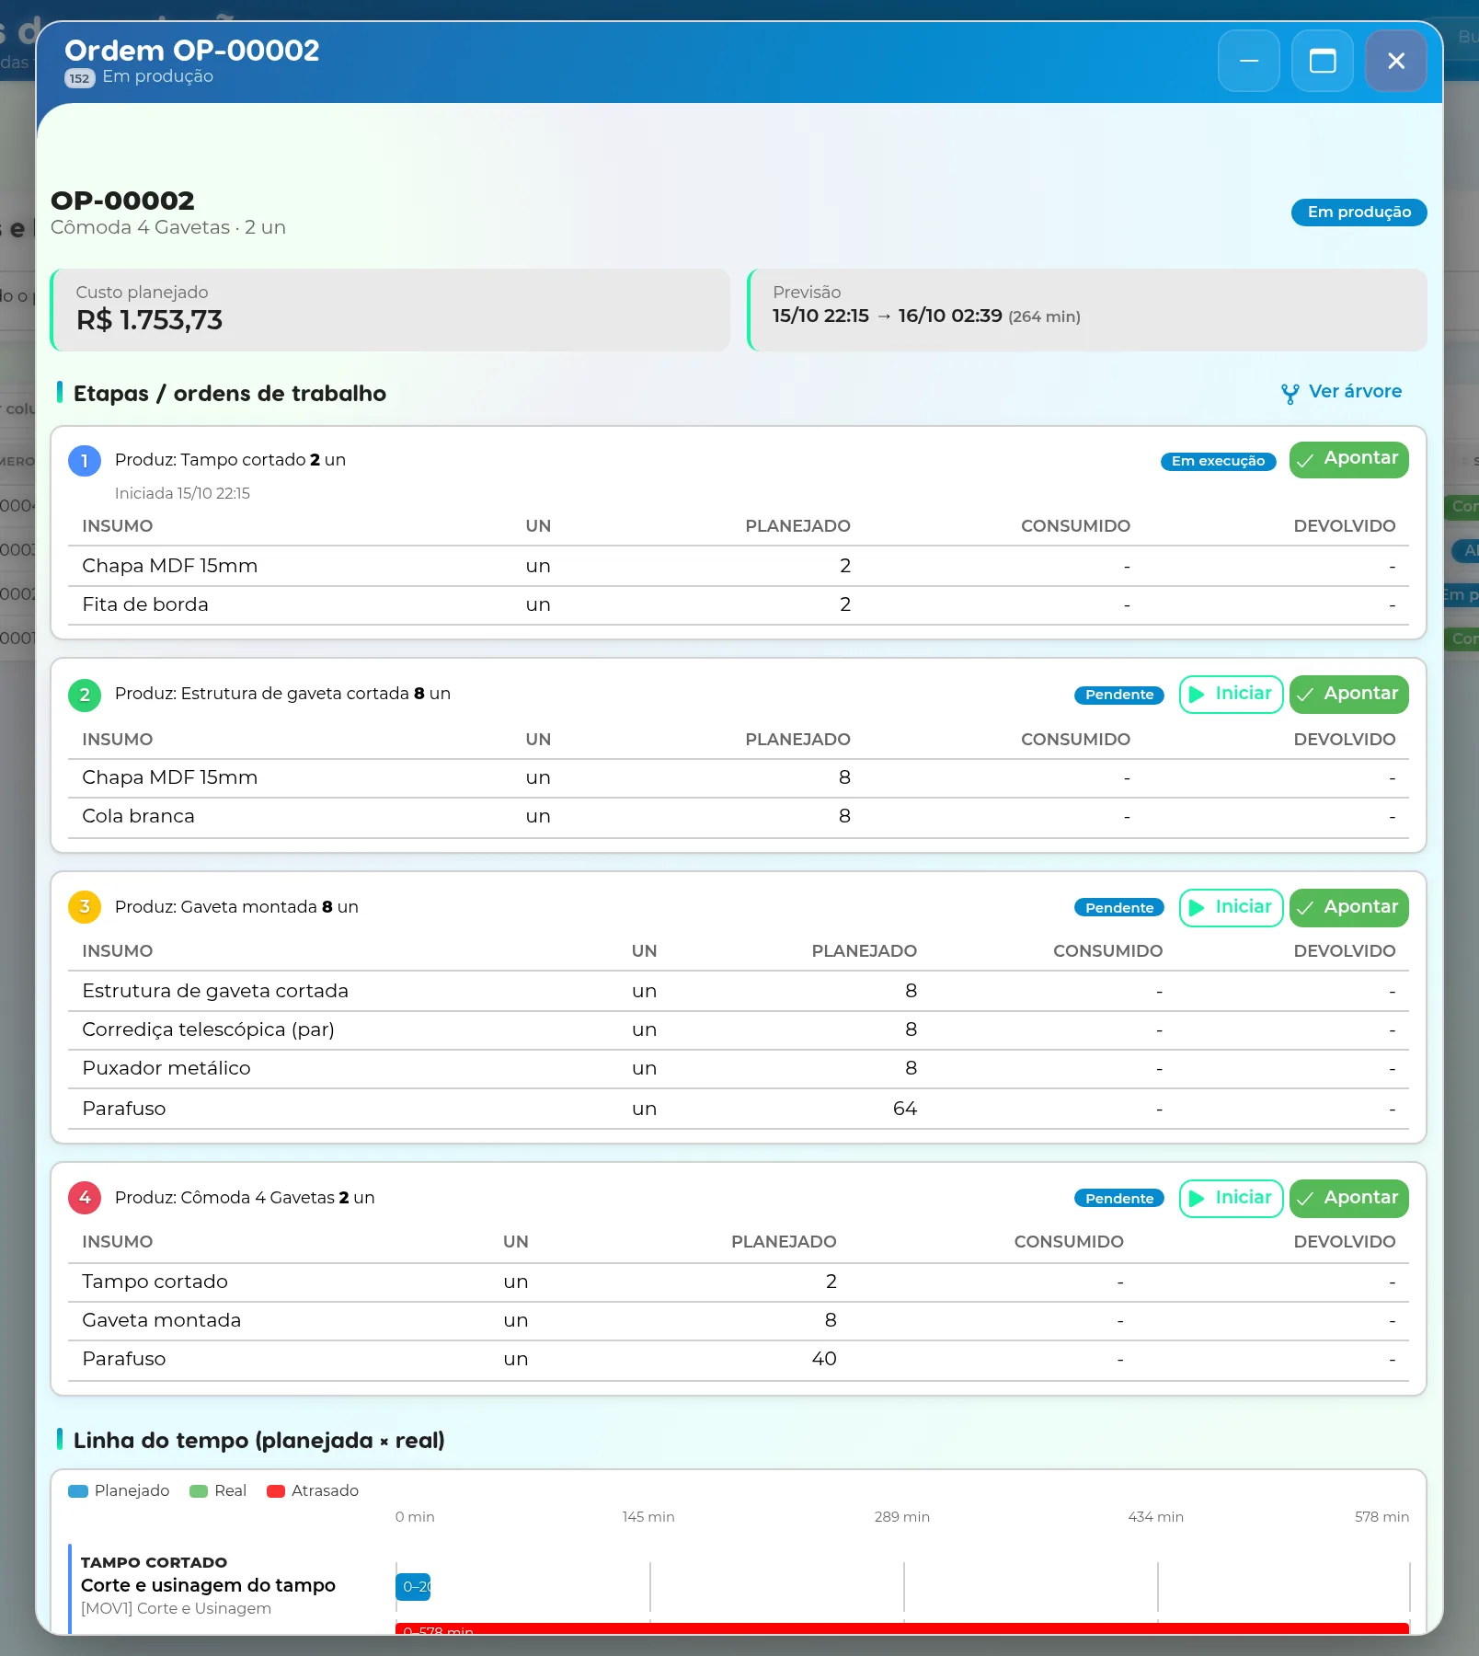Viewport: 1479px width, 1656px height.
Task: Select the red Atrasado legend swatch
Action: tap(276, 1491)
